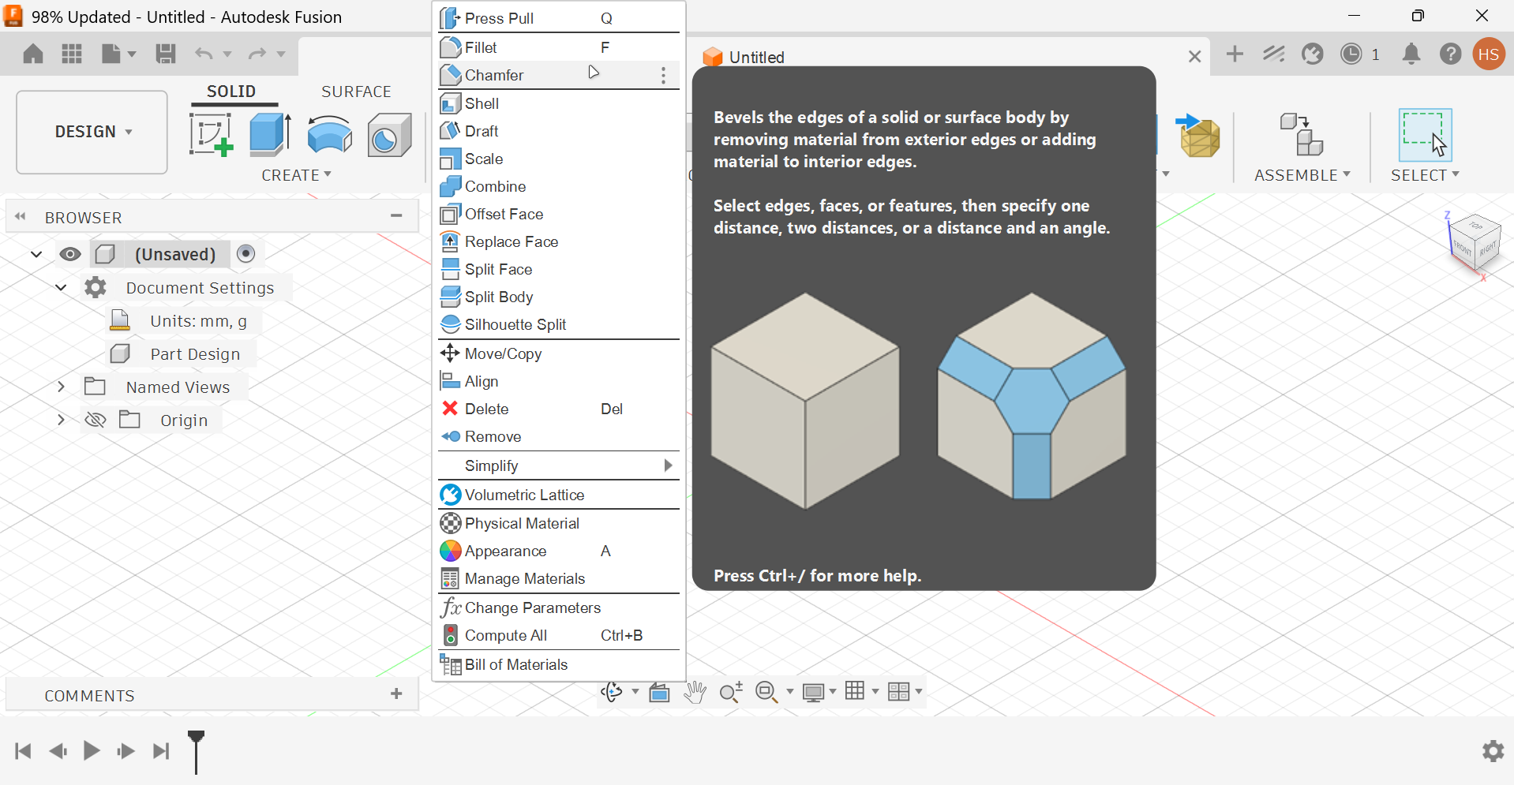
Task: Open the DESIGN workspace dropdown
Action: point(92,132)
